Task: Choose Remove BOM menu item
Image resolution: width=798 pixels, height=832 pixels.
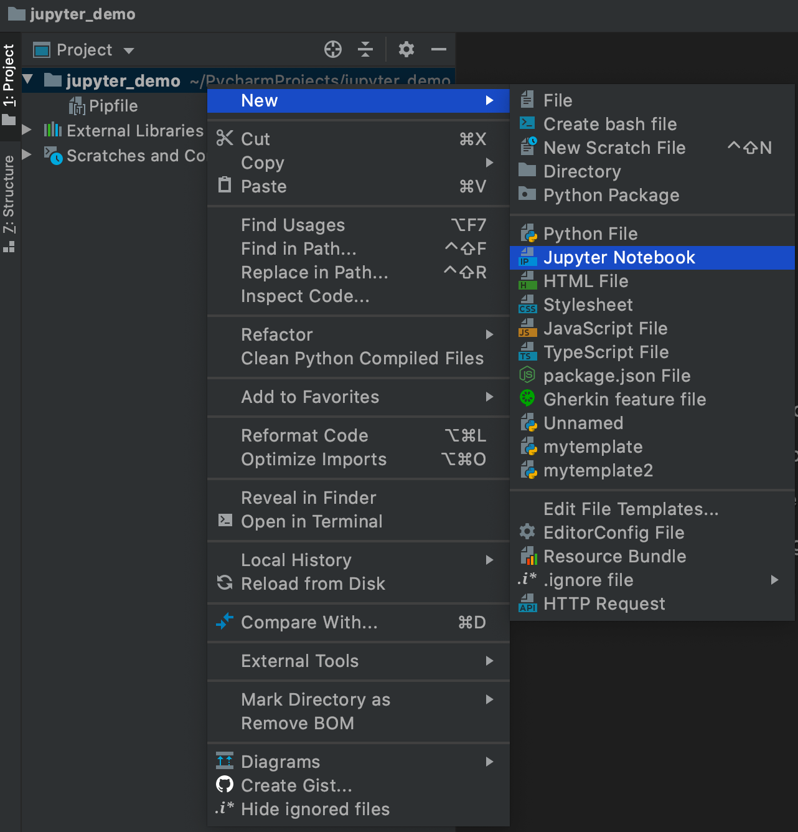Action: [x=359, y=723]
